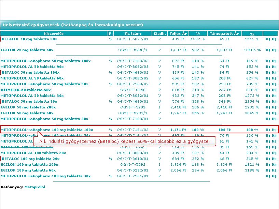Click the 108 Ft supported price value
The image size is (279, 209).
pos(224,130)
